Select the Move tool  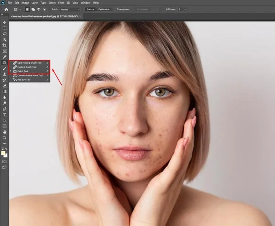pos(5,22)
